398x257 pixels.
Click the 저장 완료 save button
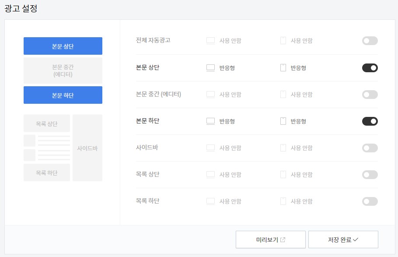tap(343, 239)
